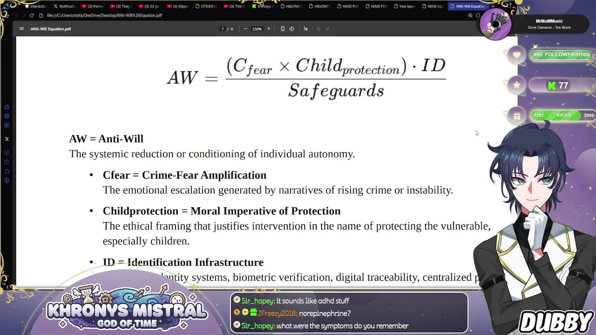
Task: Switch to the HBxGMTU tab
Action: 320,6
